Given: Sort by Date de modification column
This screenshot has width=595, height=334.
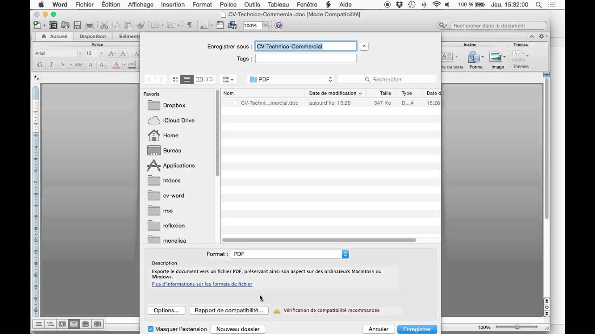Looking at the screenshot, I should [335, 93].
